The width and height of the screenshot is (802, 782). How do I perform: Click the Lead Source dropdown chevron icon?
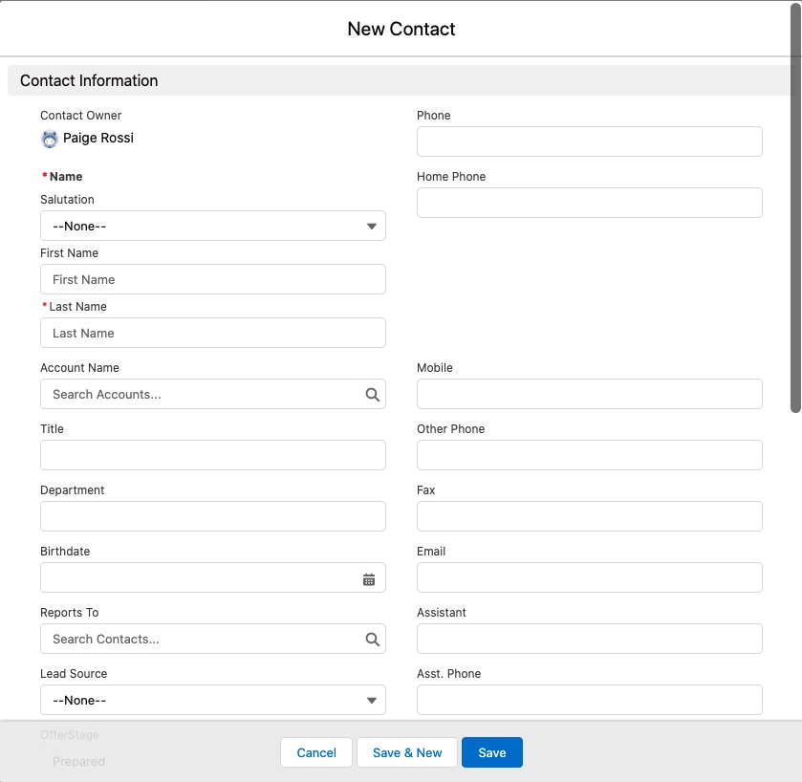coord(372,700)
